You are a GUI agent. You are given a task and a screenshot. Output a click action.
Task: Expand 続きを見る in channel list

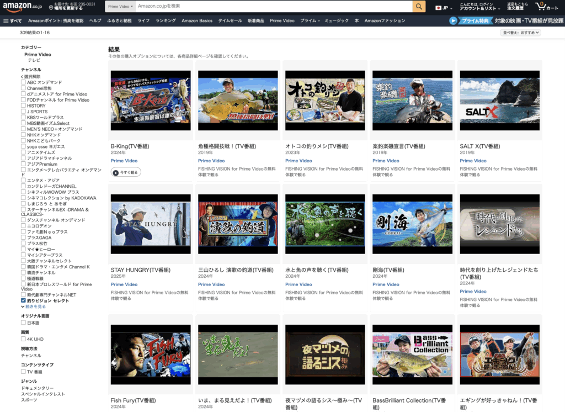click(35, 306)
